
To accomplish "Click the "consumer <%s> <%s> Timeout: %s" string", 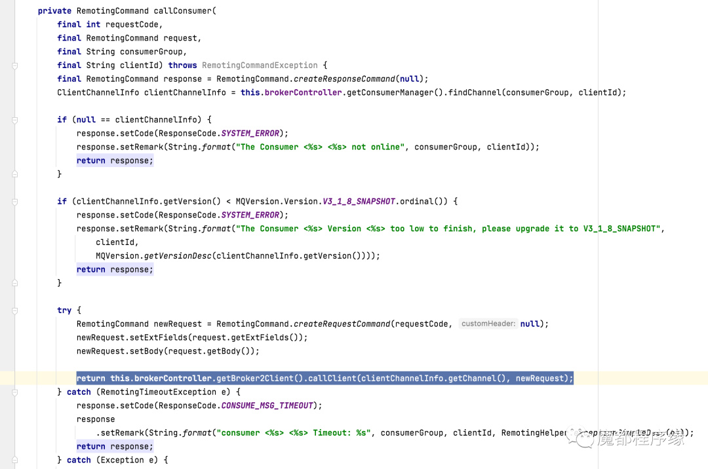I will (x=294, y=433).
